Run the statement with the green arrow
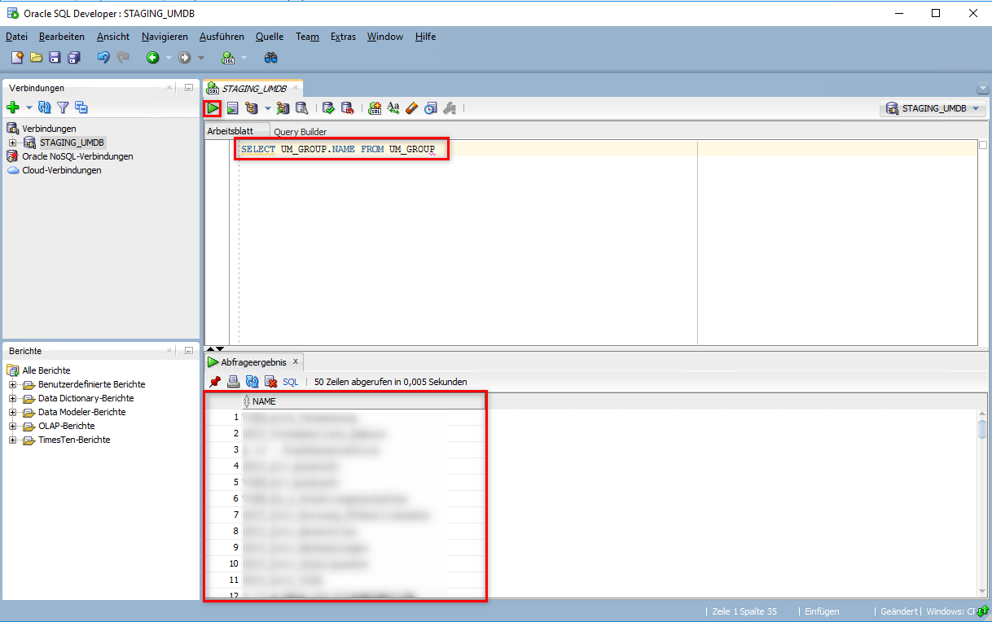Screen dimensions: 992x622 click(213, 107)
